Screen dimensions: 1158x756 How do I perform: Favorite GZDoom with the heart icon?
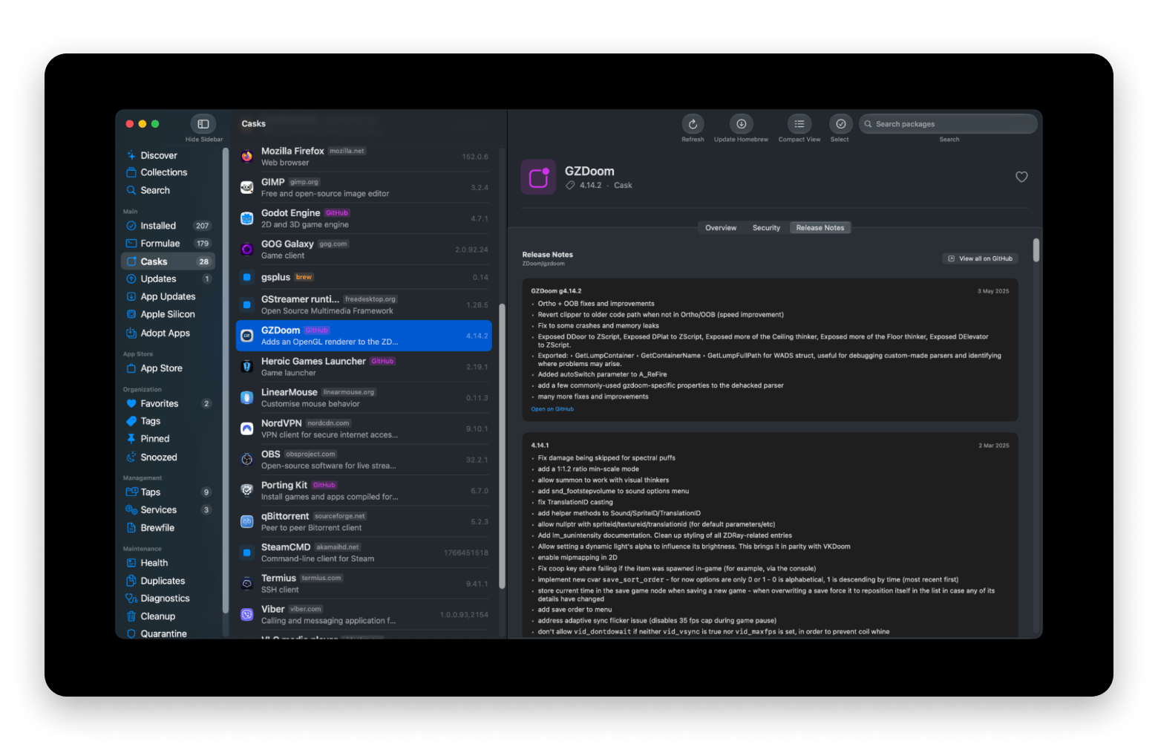[x=1021, y=177]
